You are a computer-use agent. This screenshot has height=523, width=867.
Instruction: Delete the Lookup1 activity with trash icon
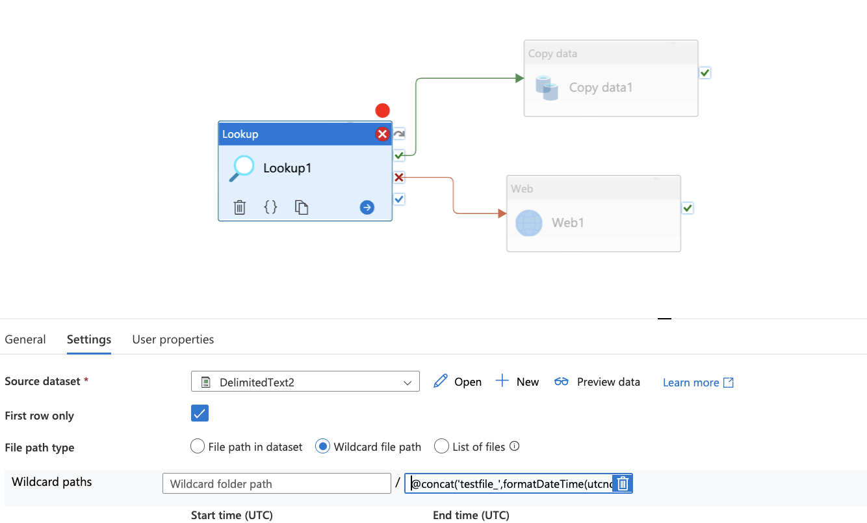point(240,208)
